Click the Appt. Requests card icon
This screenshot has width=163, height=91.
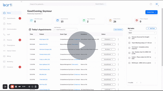(x=84, y=20)
